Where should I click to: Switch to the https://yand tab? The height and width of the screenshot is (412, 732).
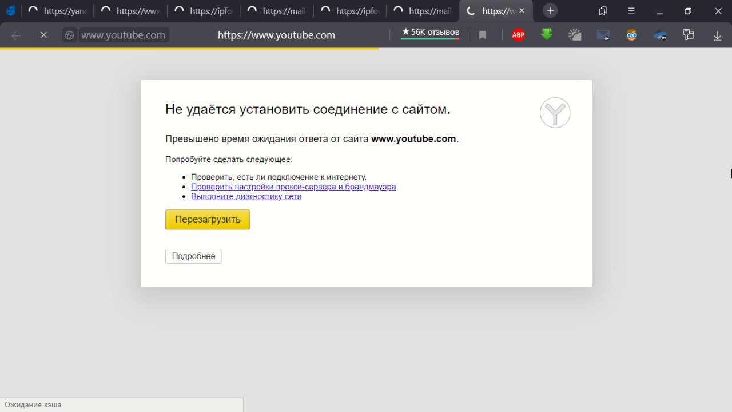tap(57, 11)
